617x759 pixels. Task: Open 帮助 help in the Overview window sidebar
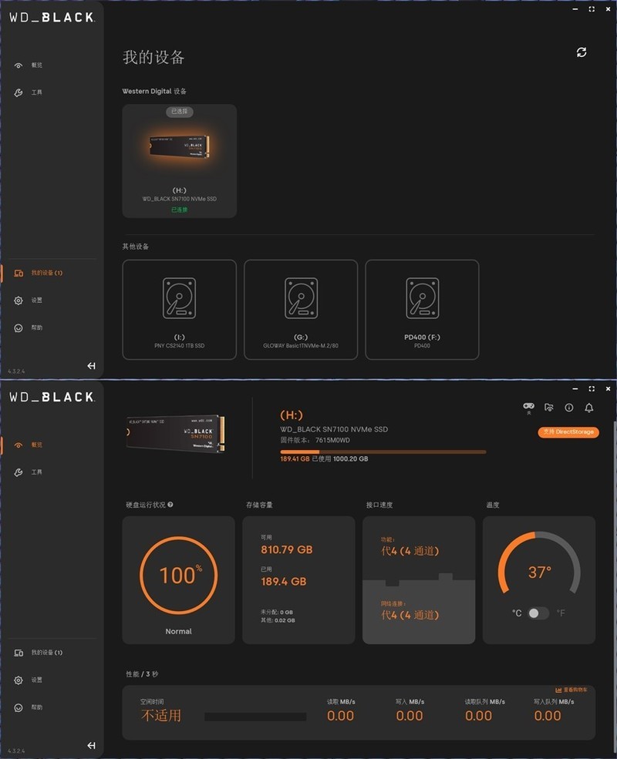tap(28, 707)
